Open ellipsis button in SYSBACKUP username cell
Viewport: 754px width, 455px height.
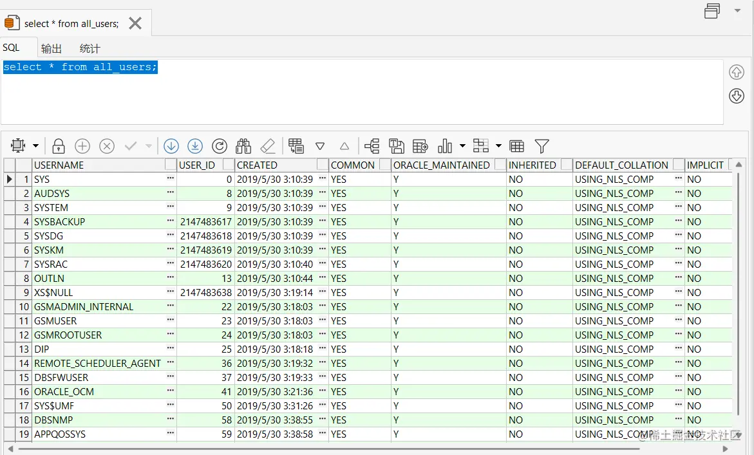170,221
